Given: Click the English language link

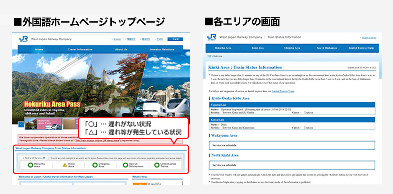Looking at the screenshot, I should 117,39.
